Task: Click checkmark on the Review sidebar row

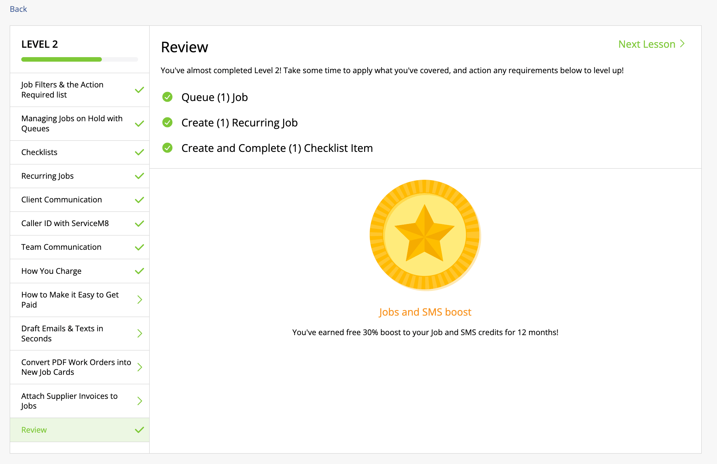Action: click(x=139, y=430)
